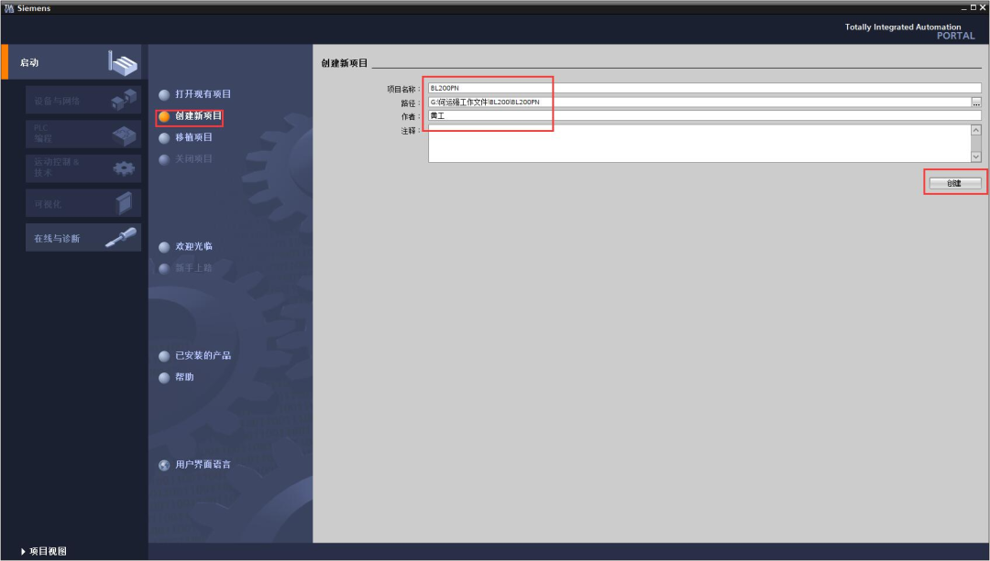Open 欢迎光临 welcome tour
The height and width of the screenshot is (561, 990).
[193, 246]
